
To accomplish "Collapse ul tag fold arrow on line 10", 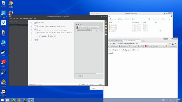I will tap(33, 34).
